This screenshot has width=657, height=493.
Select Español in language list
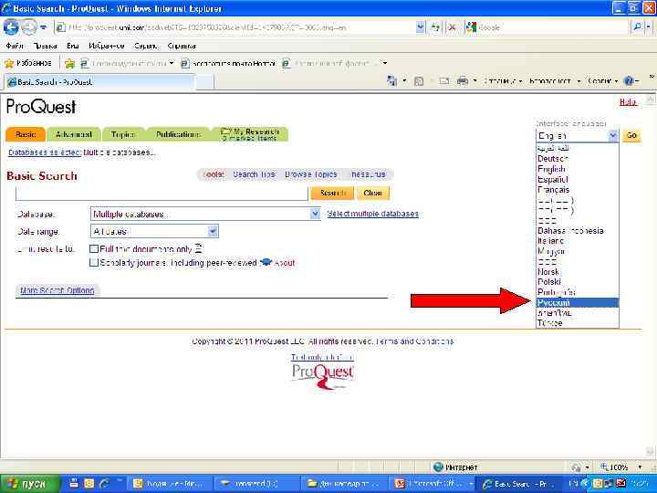click(578, 180)
